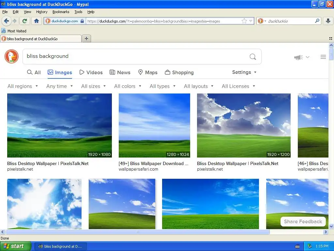Viewport: 334px width, 251px height.
Task: Click the browser URL address field
Action: [164, 21]
